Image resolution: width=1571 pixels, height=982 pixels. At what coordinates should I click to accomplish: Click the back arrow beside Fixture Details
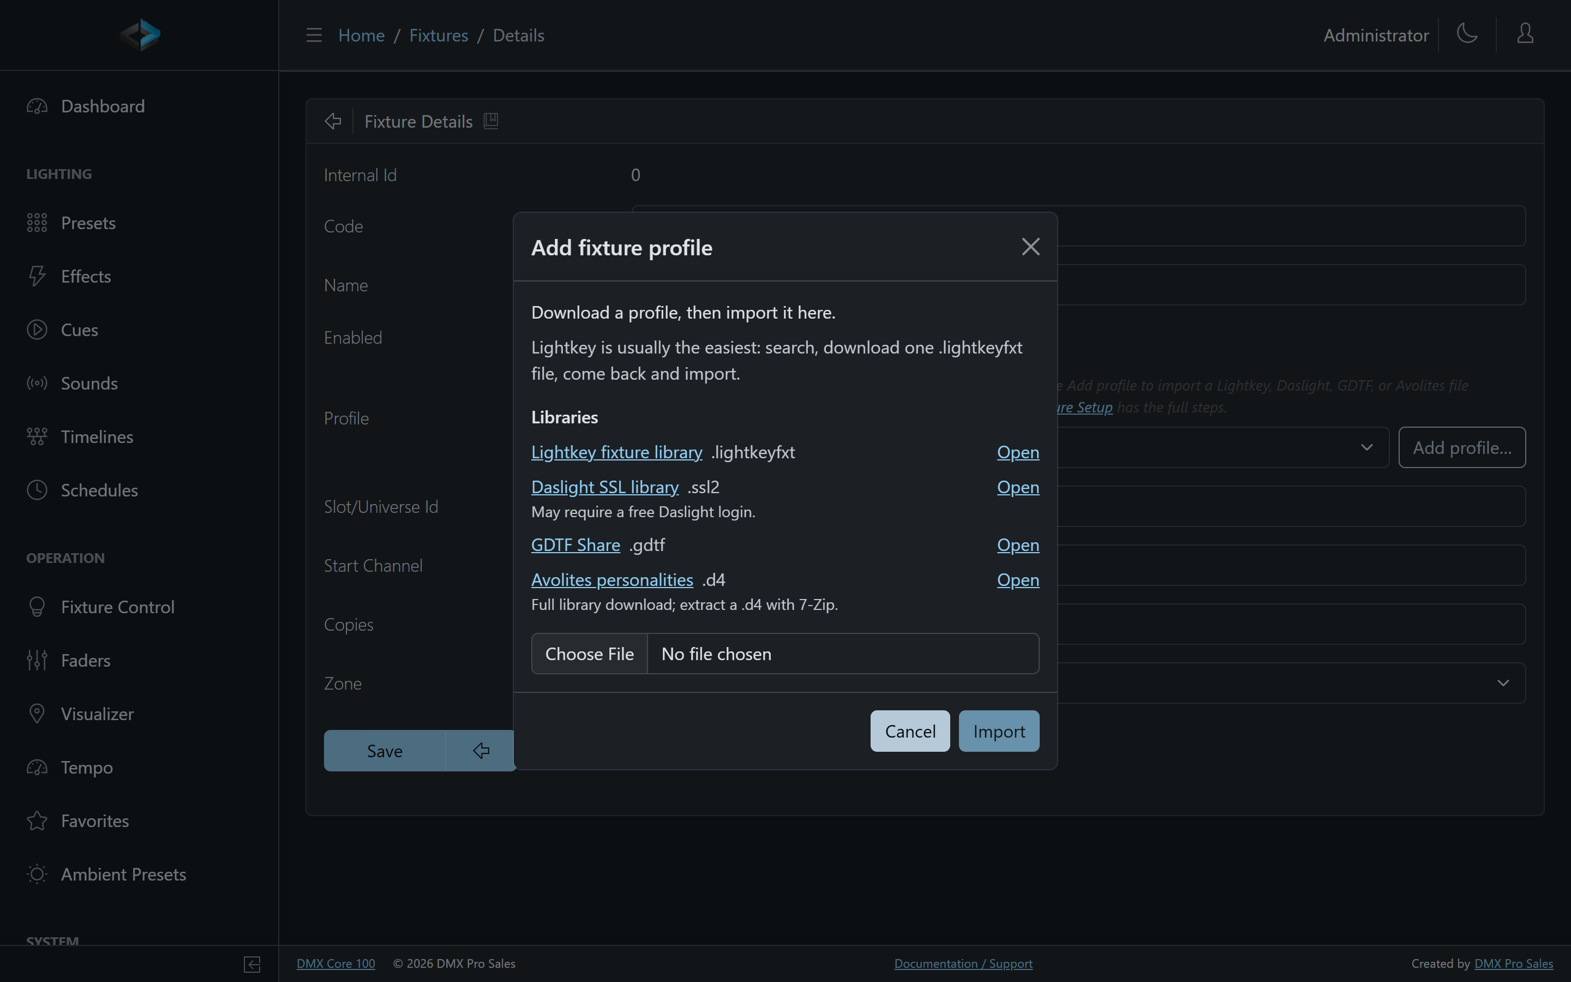(x=333, y=122)
